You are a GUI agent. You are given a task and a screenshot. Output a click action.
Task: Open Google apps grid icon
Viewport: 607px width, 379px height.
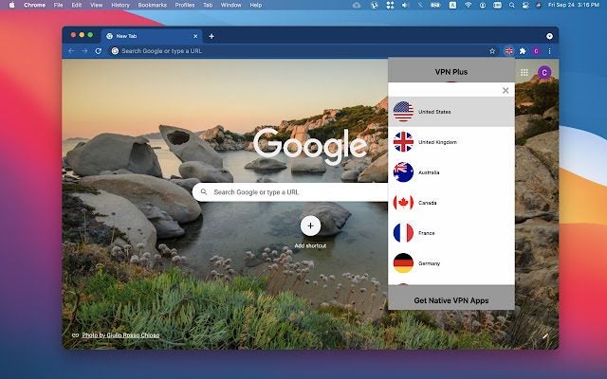[524, 72]
